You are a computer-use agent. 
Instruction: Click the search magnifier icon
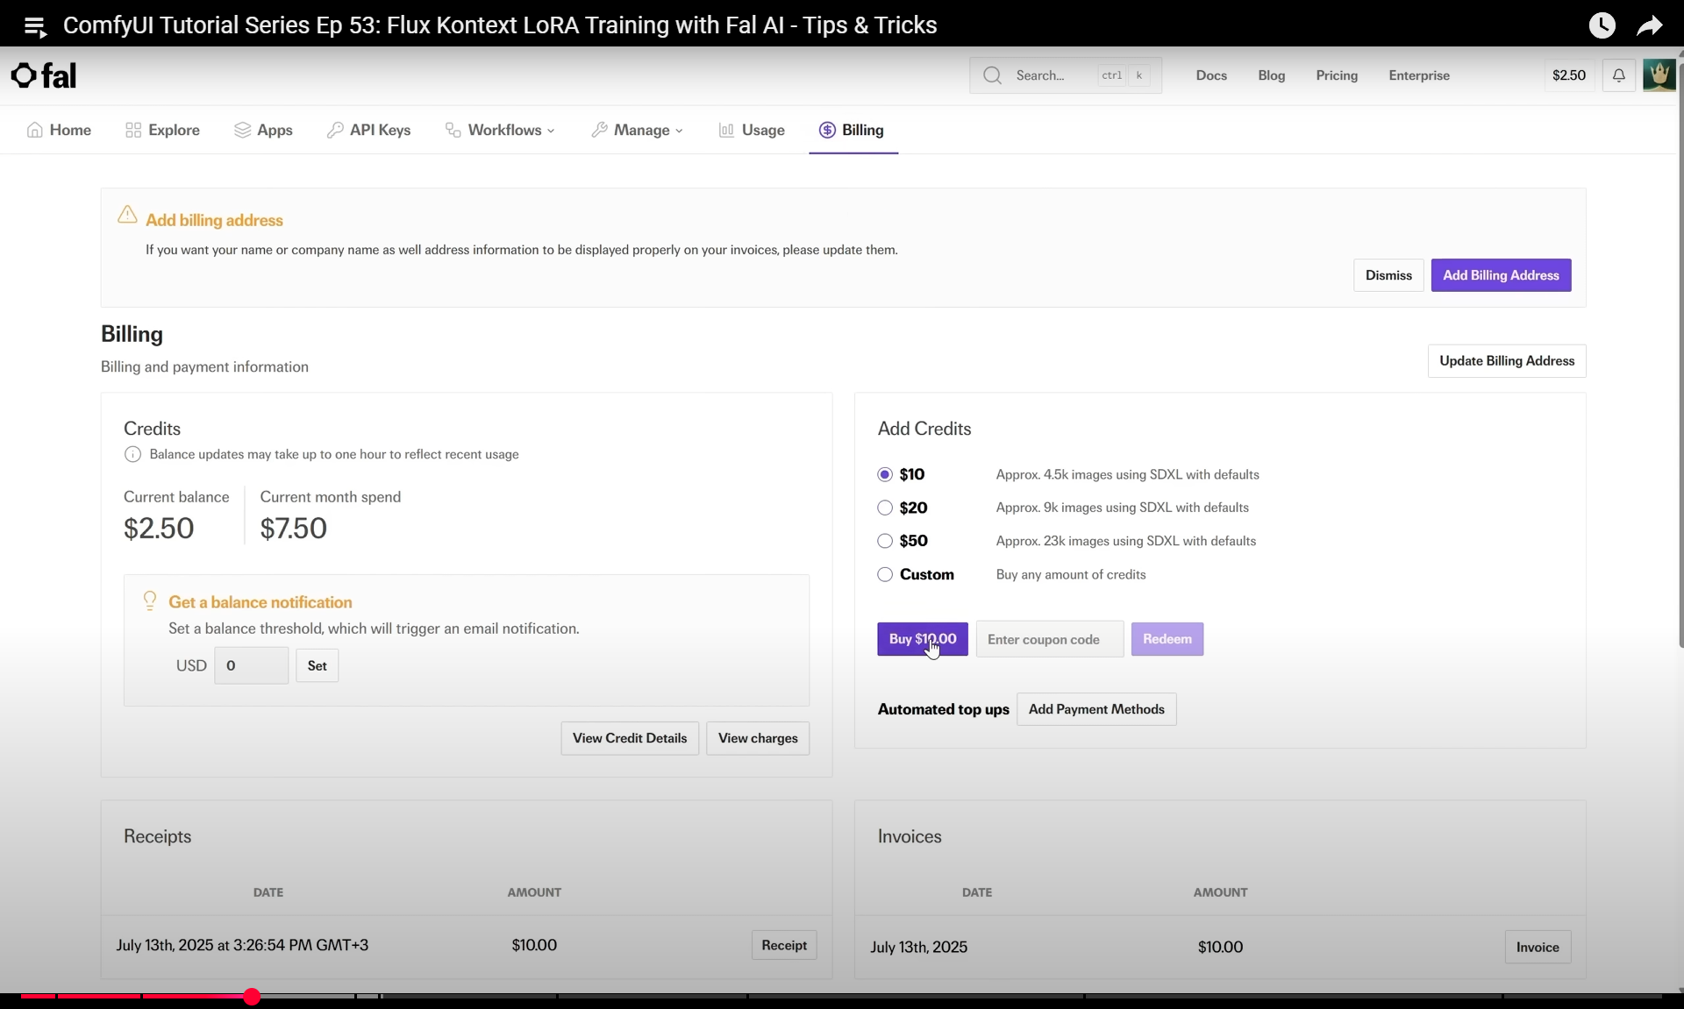click(x=992, y=75)
